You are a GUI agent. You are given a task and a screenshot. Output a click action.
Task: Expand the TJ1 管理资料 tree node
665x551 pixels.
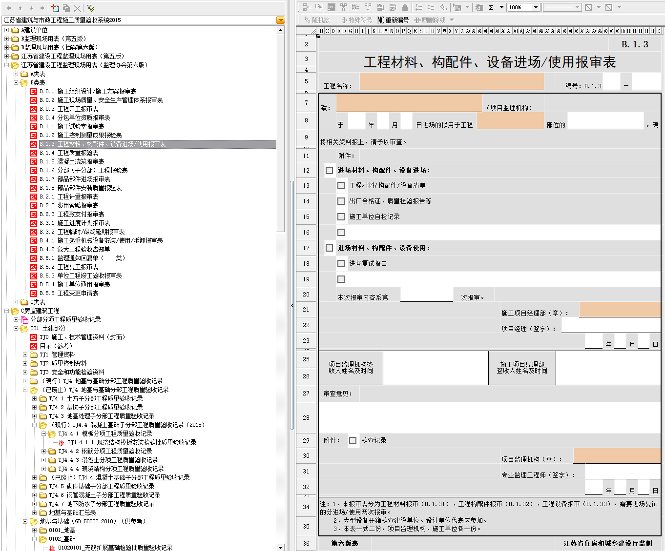pyautogui.click(x=25, y=355)
